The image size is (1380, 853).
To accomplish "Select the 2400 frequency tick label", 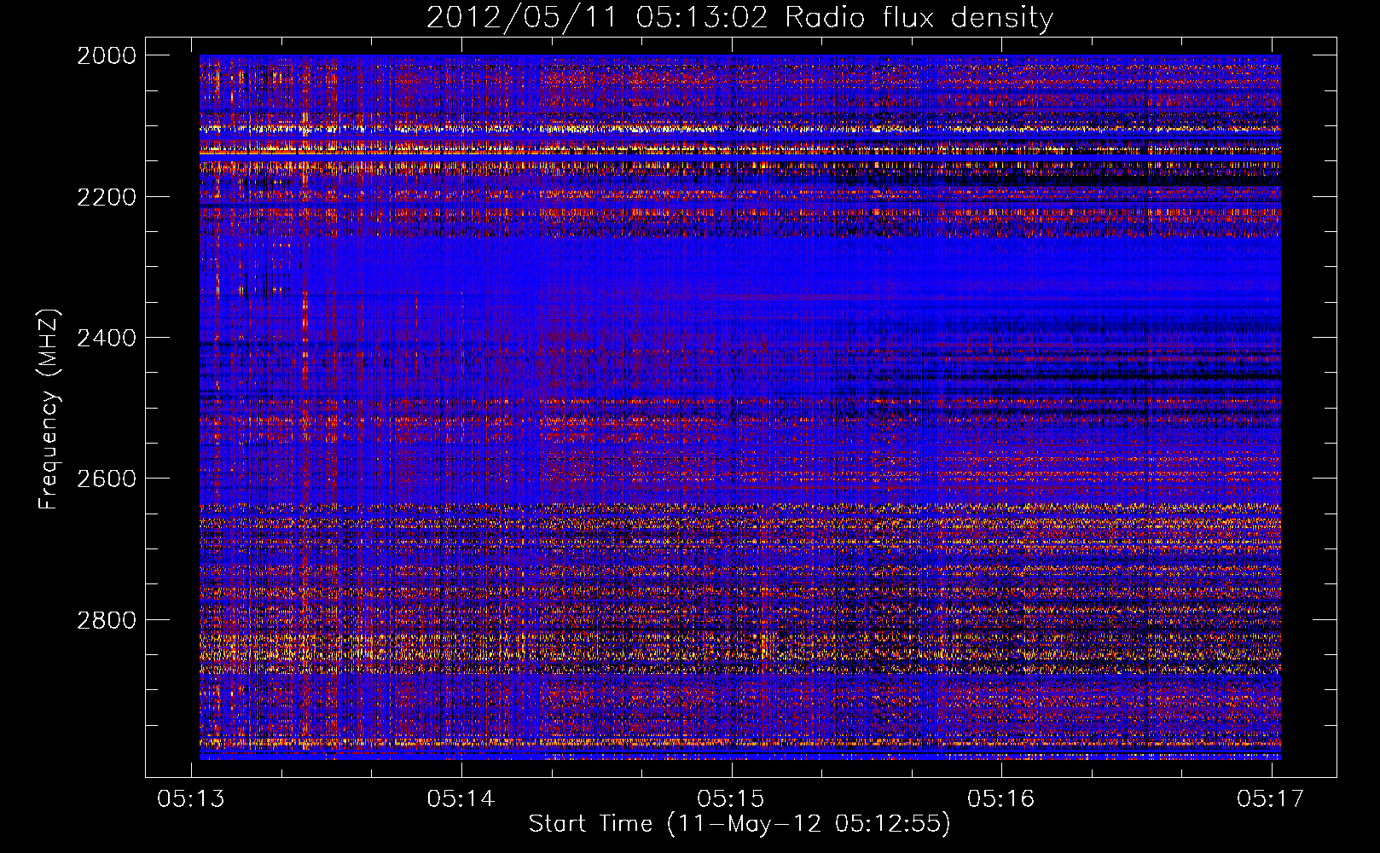I will (107, 338).
